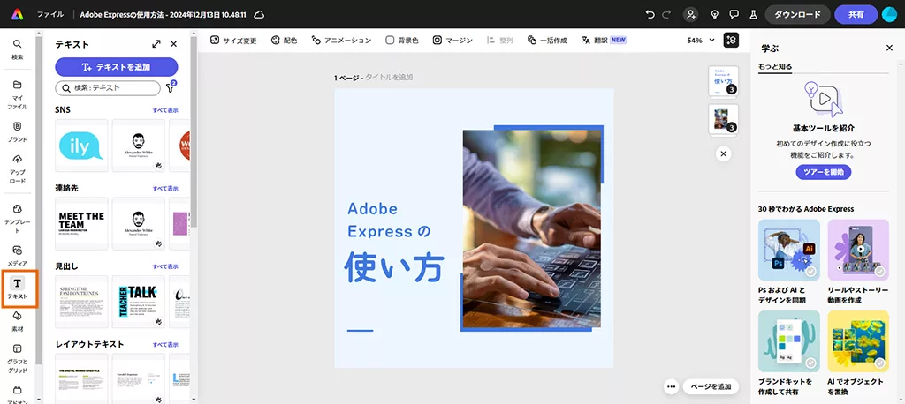Open 素材 in the sidebar
The width and height of the screenshot is (905, 404).
point(18,322)
